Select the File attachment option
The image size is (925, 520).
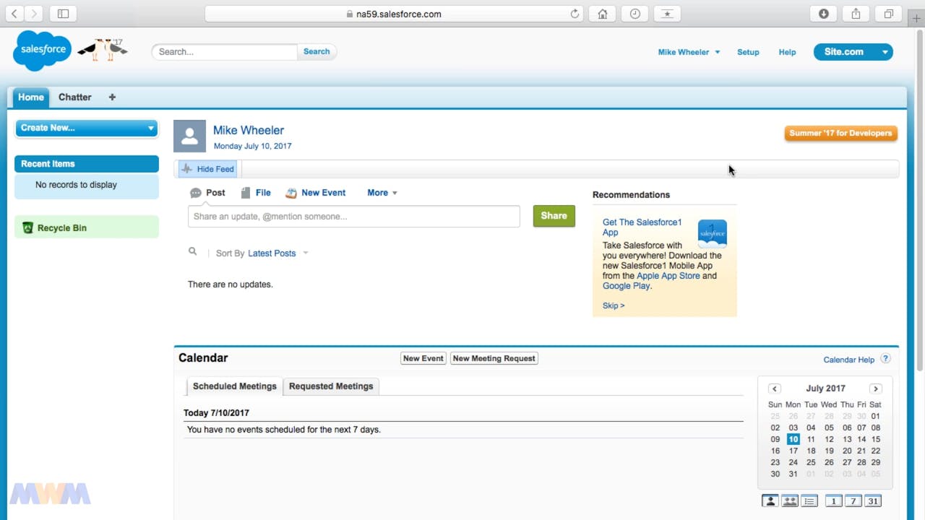tap(256, 193)
